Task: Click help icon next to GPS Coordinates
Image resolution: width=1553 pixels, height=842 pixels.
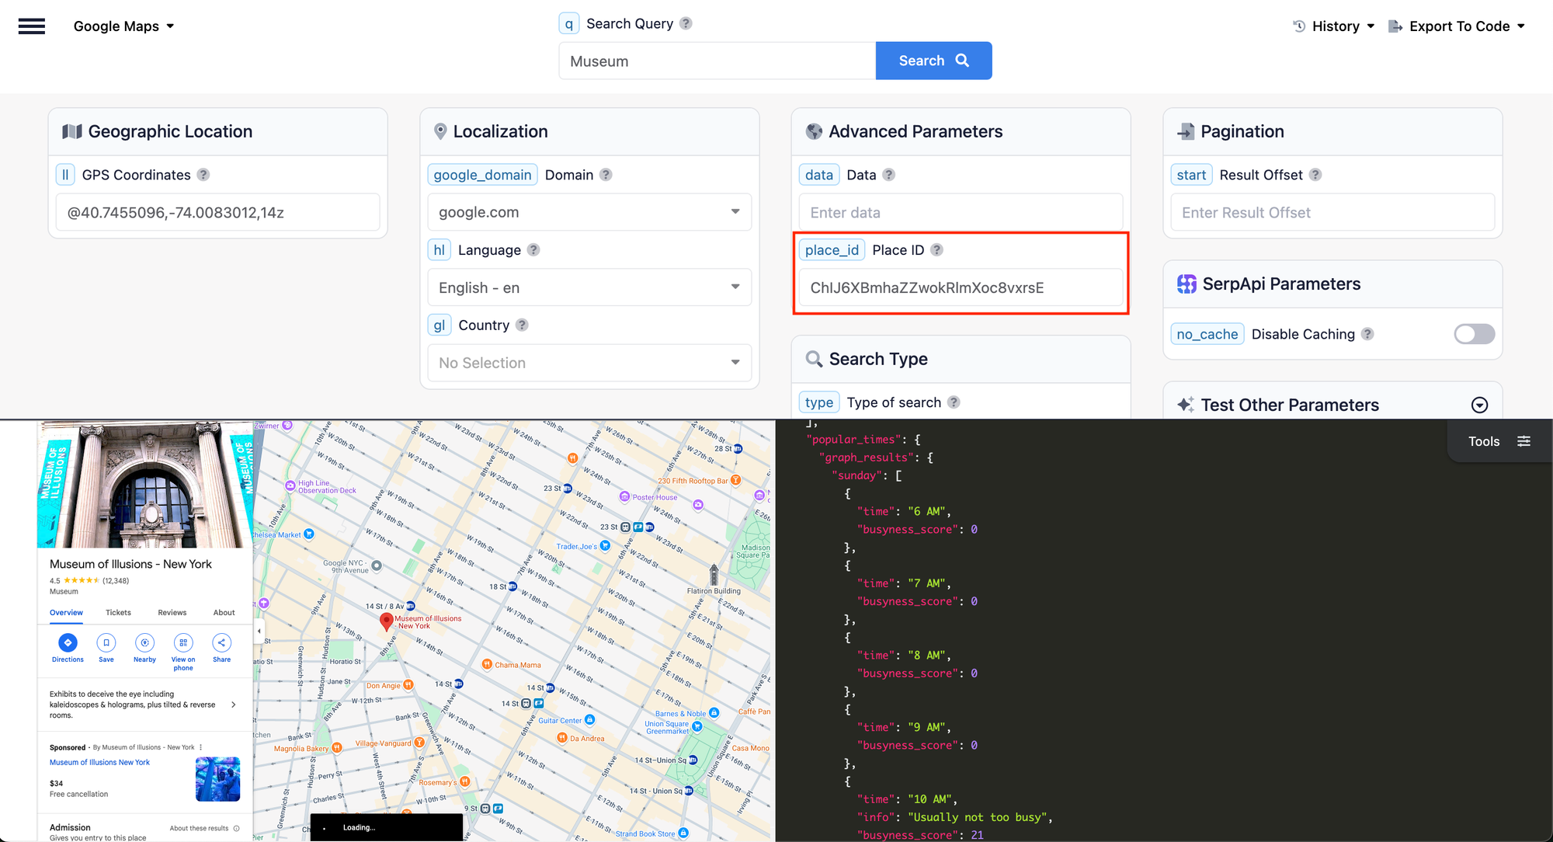Action: (x=203, y=175)
